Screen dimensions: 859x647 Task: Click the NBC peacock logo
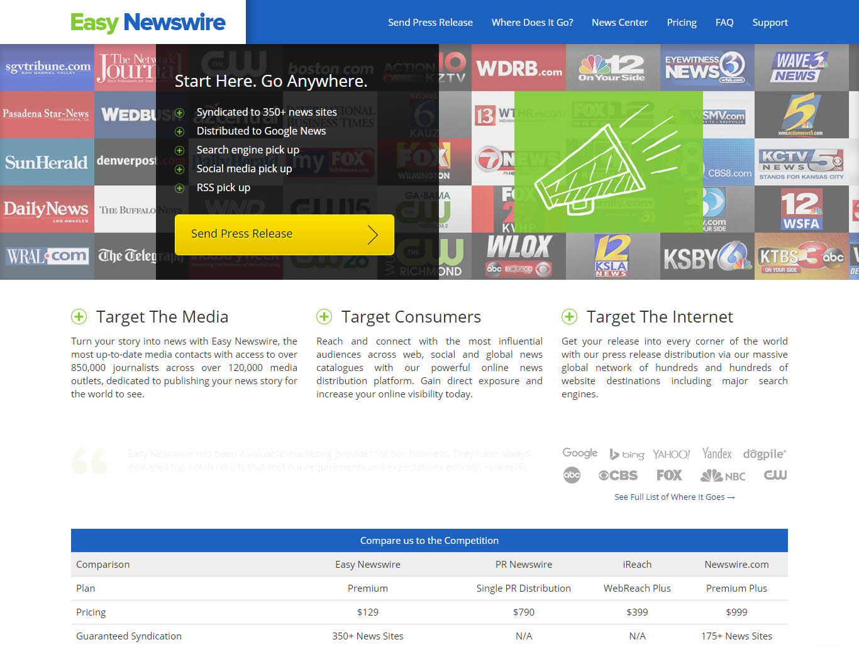click(x=723, y=476)
